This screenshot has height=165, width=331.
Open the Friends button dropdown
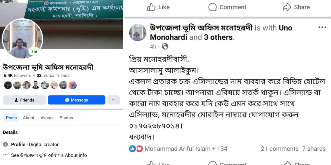[24, 100]
